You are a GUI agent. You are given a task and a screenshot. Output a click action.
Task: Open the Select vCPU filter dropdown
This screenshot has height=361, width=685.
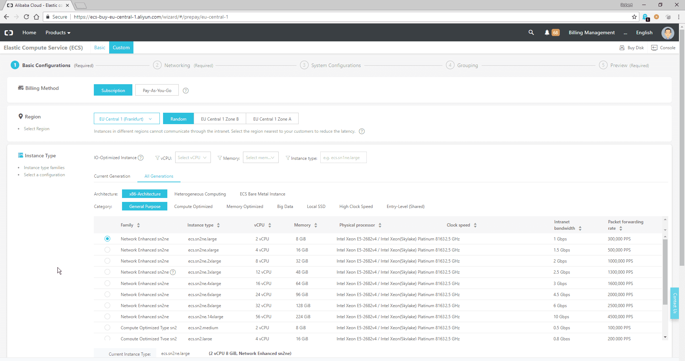(193, 158)
